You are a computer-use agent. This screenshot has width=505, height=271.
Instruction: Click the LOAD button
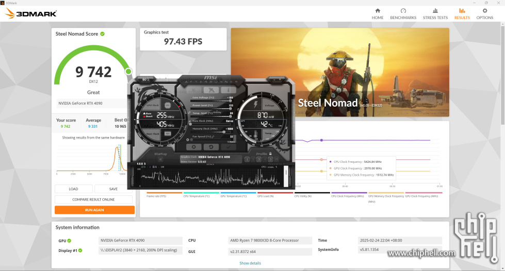pyautogui.click(x=73, y=189)
